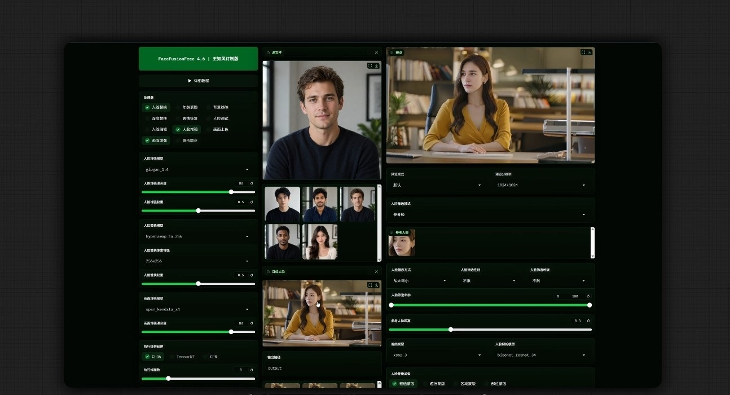The width and height of the screenshot is (730, 395).
Task: Reset the 执行线程数 value icon
Action: click(252, 370)
